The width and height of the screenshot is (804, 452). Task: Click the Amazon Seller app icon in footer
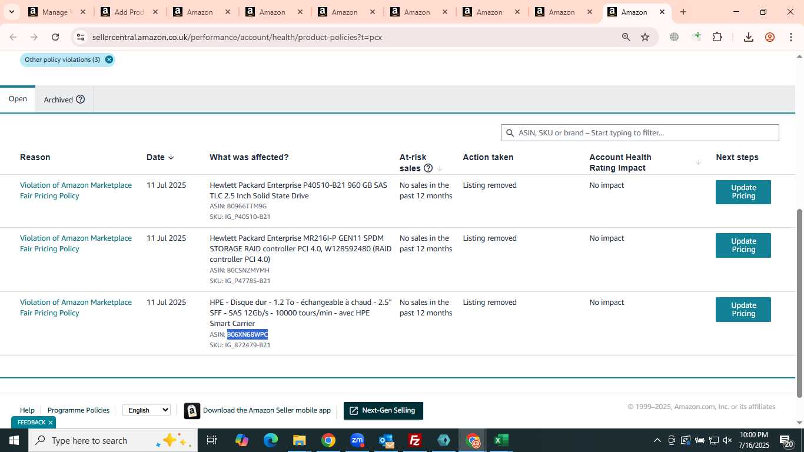click(192, 410)
